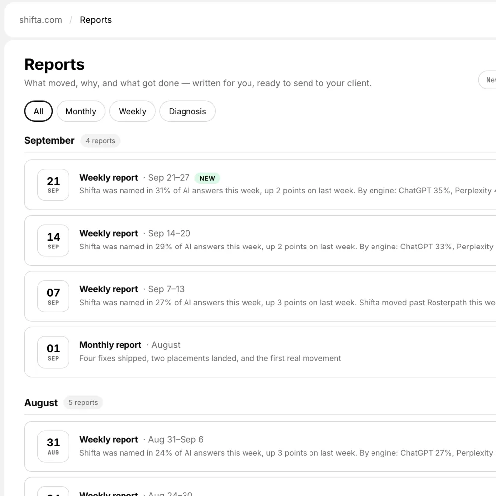Screen dimensions: 496x496
Task: Click the Reports breadcrumb
Action: click(96, 20)
